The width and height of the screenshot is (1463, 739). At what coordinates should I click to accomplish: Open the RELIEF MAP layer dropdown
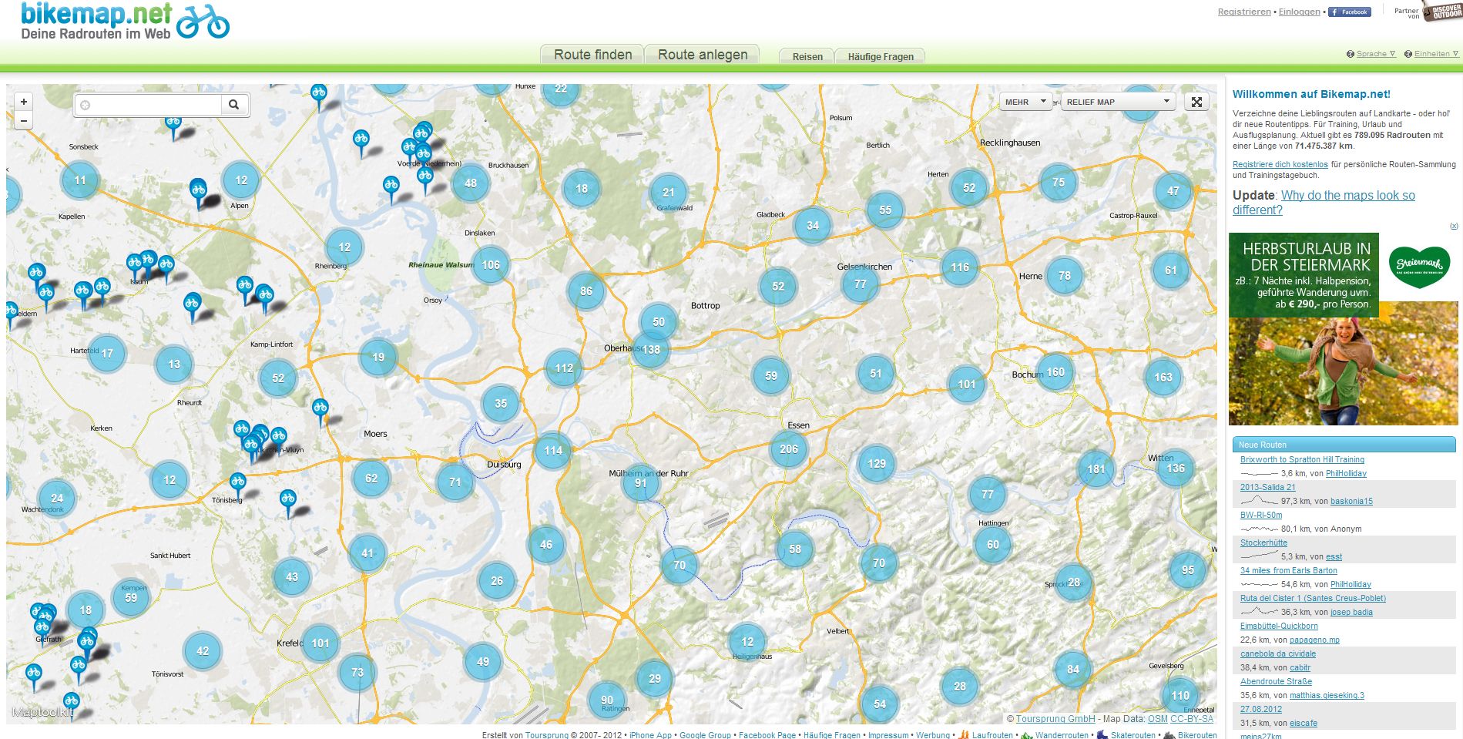coord(1117,102)
